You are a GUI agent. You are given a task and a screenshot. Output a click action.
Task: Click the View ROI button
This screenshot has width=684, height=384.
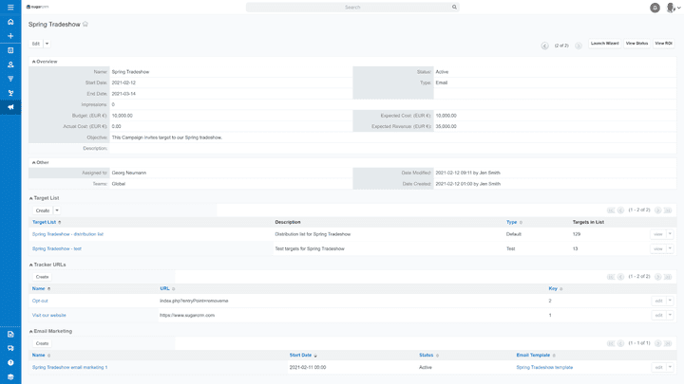(x=663, y=44)
